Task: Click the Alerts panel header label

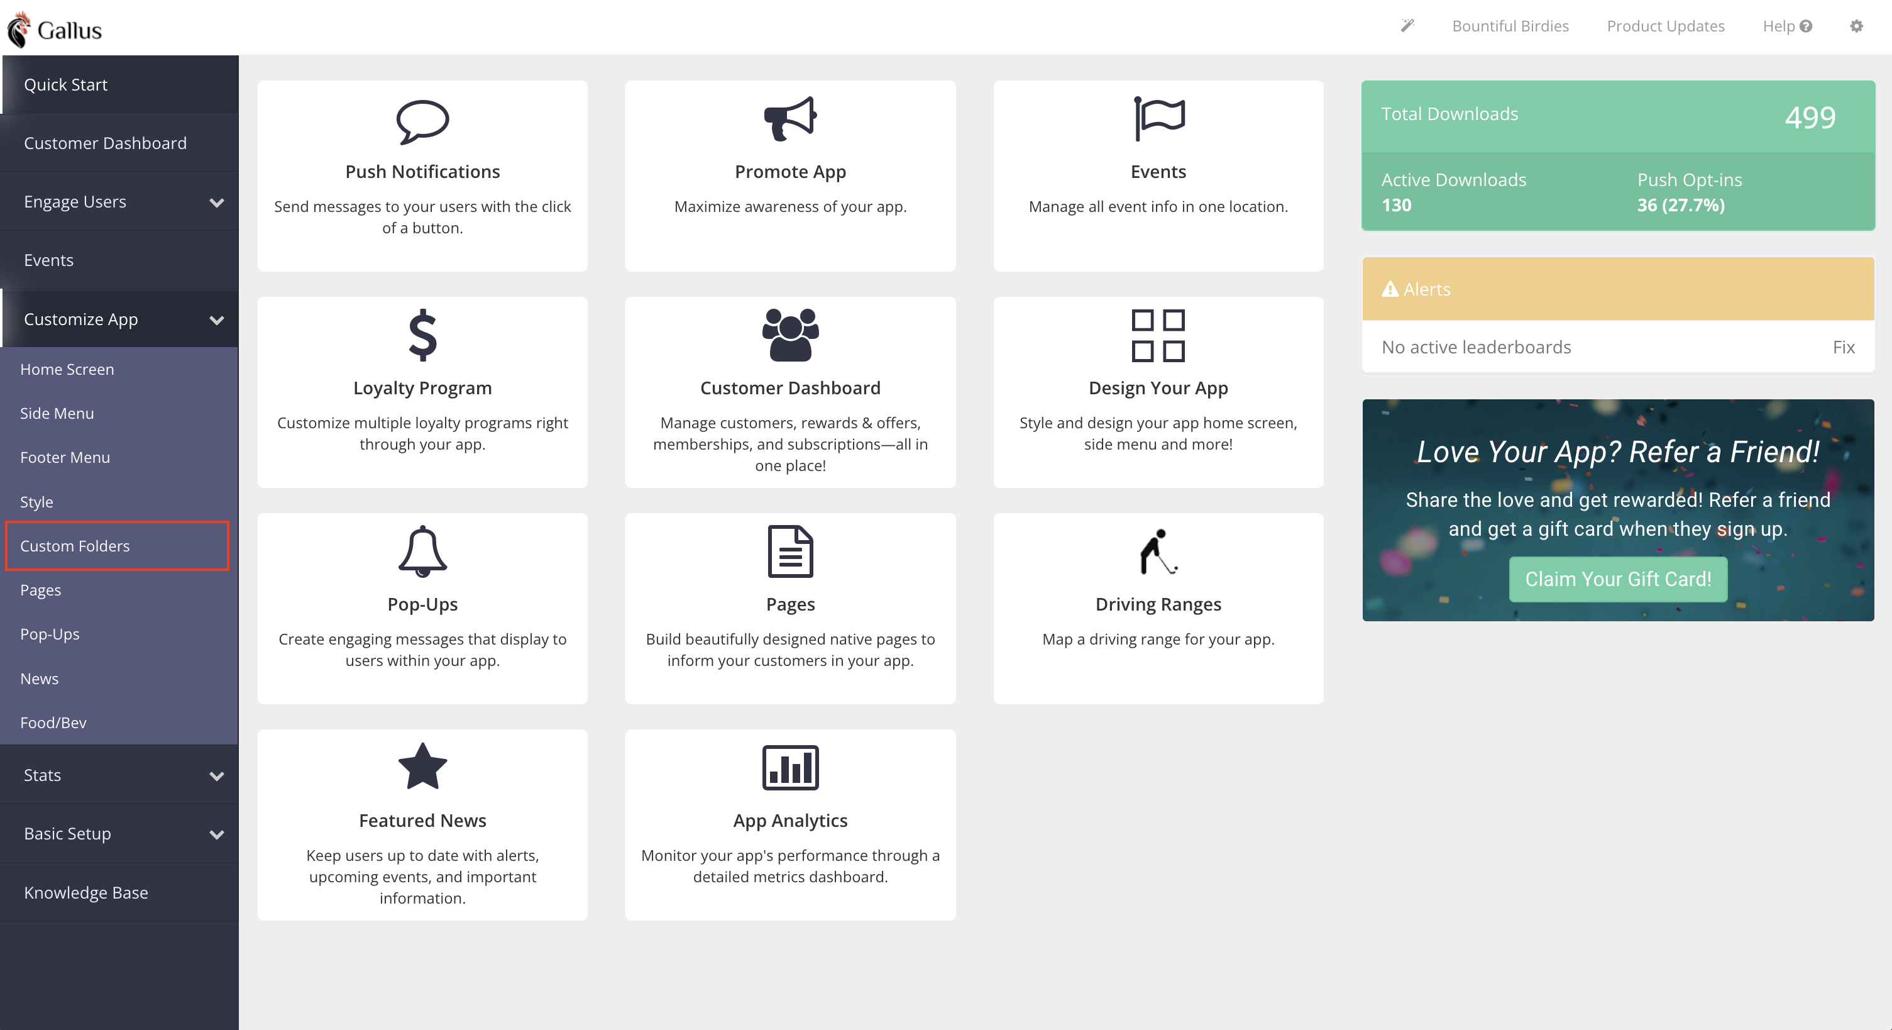Action: pyautogui.click(x=1426, y=289)
